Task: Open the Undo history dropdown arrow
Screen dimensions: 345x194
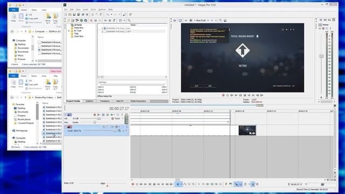Action: pyautogui.click(x=112, y=15)
